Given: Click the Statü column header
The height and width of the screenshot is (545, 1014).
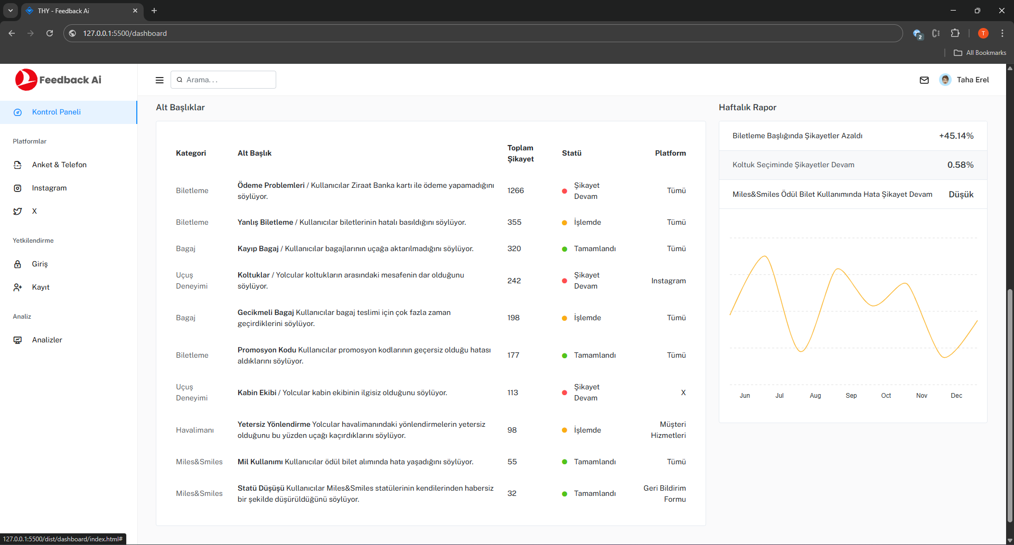Looking at the screenshot, I should (571, 154).
